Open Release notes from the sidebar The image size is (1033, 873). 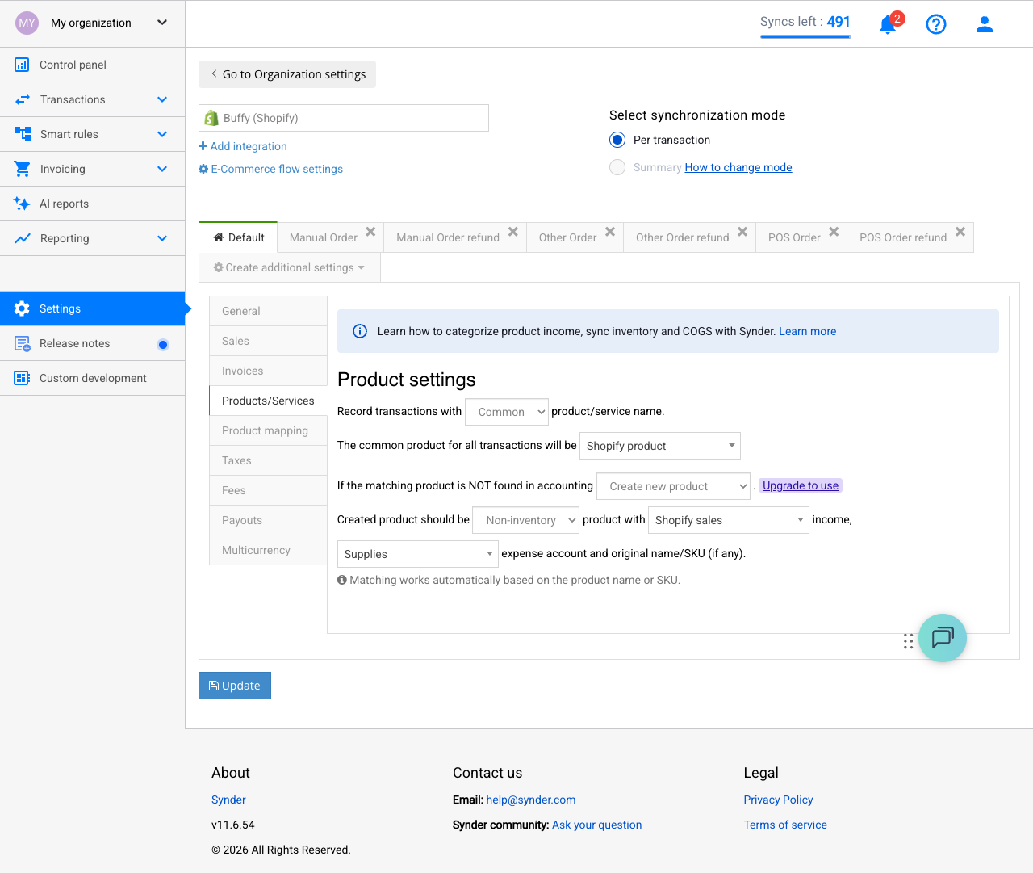pyautogui.click(x=22, y=343)
